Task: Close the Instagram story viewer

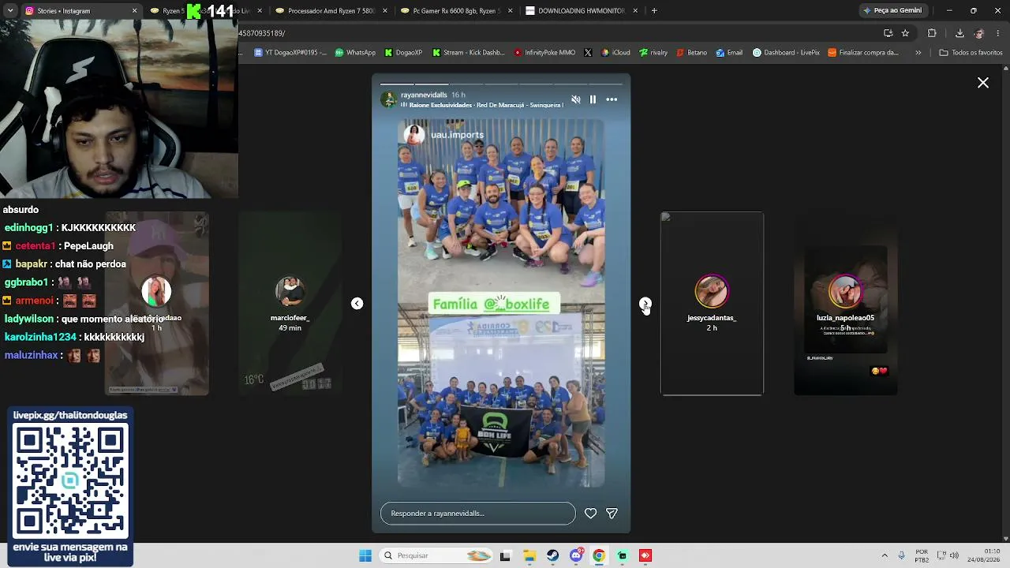Action: tap(983, 83)
